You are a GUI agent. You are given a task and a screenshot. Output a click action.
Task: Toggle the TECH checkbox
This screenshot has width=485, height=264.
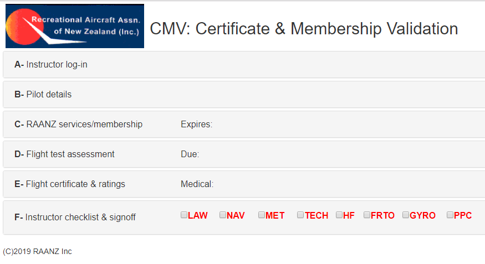(300, 215)
